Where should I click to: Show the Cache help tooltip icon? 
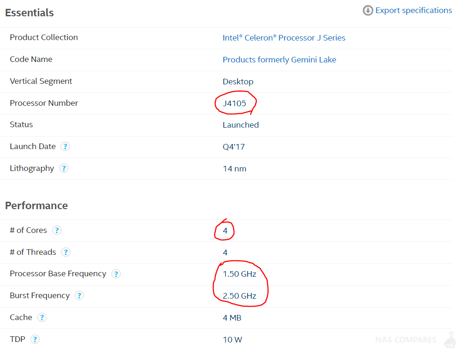(x=42, y=317)
